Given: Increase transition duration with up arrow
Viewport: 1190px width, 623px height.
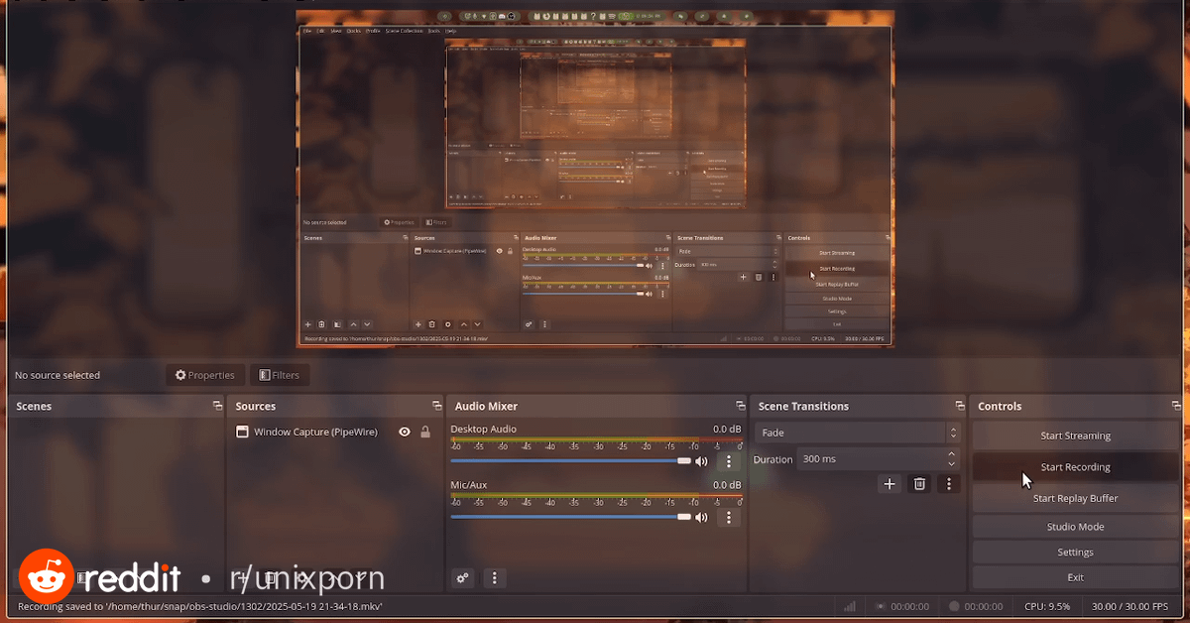Looking at the screenshot, I should coord(952,454).
